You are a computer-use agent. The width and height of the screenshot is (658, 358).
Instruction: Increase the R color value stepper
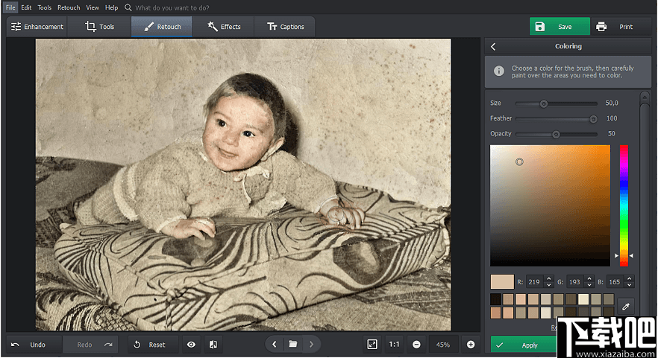tap(549, 279)
